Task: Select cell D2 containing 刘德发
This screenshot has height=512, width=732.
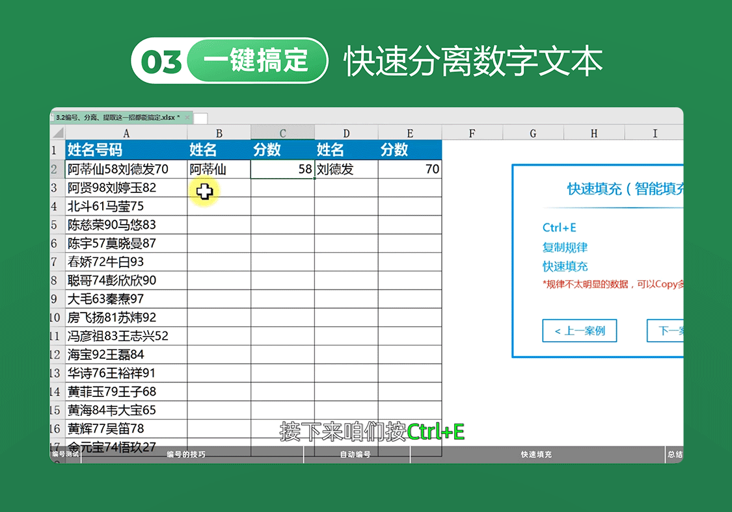Action: click(346, 170)
